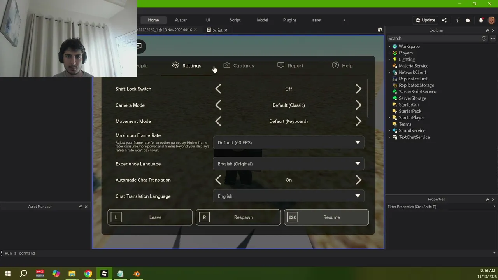498x280 pixels.
Task: Toggle Shift Lock Switch with right arrow
Action: tap(358, 89)
